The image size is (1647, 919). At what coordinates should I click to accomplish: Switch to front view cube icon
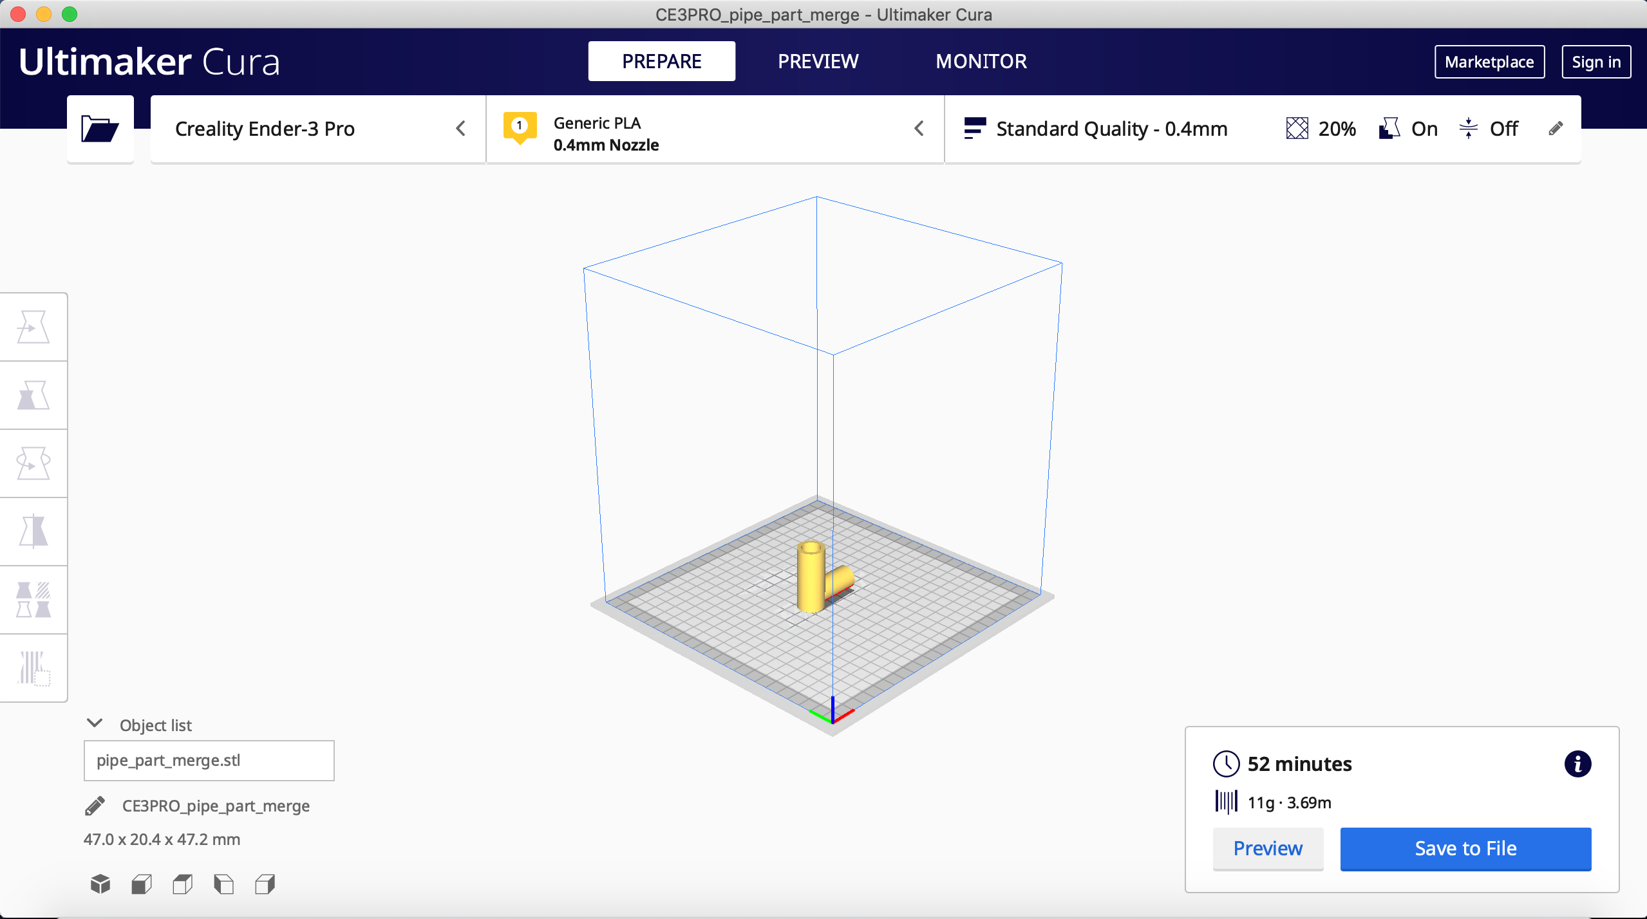coord(142,884)
